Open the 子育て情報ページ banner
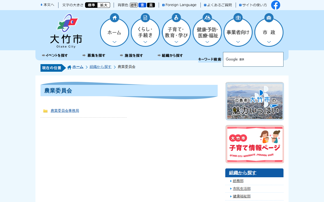This screenshot has width=324, height=202. coord(255,144)
